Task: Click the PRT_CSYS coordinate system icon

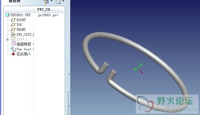Action: pyautogui.click(x=13, y=34)
